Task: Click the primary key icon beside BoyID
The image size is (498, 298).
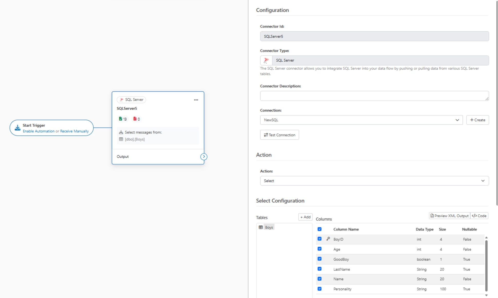Action: (328, 239)
